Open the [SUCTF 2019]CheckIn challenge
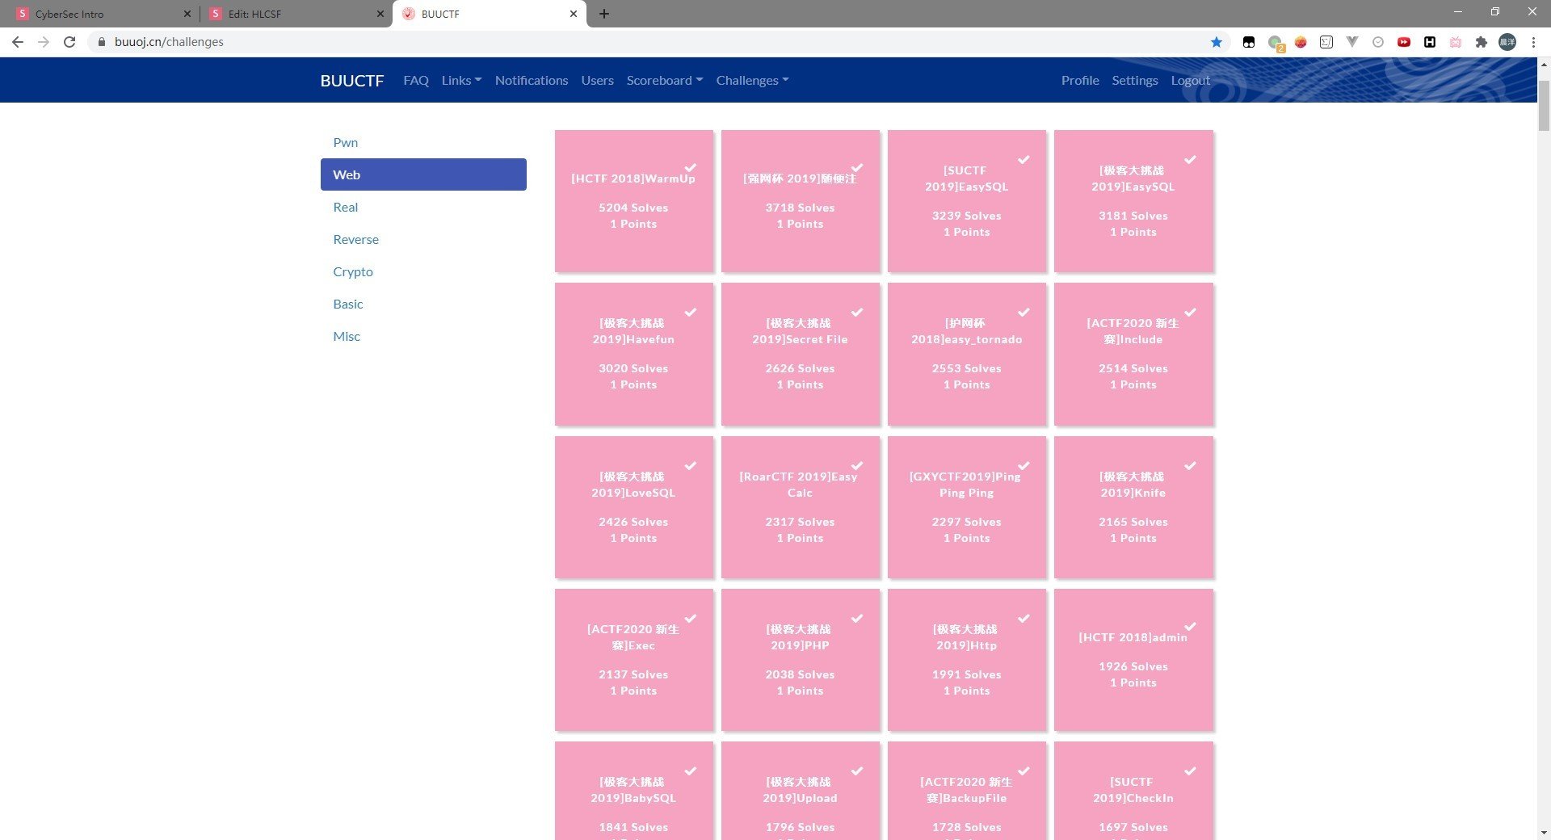The width and height of the screenshot is (1551, 840). (x=1133, y=791)
